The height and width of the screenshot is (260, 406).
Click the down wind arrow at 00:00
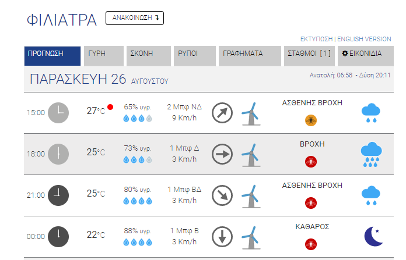[x=222, y=237]
